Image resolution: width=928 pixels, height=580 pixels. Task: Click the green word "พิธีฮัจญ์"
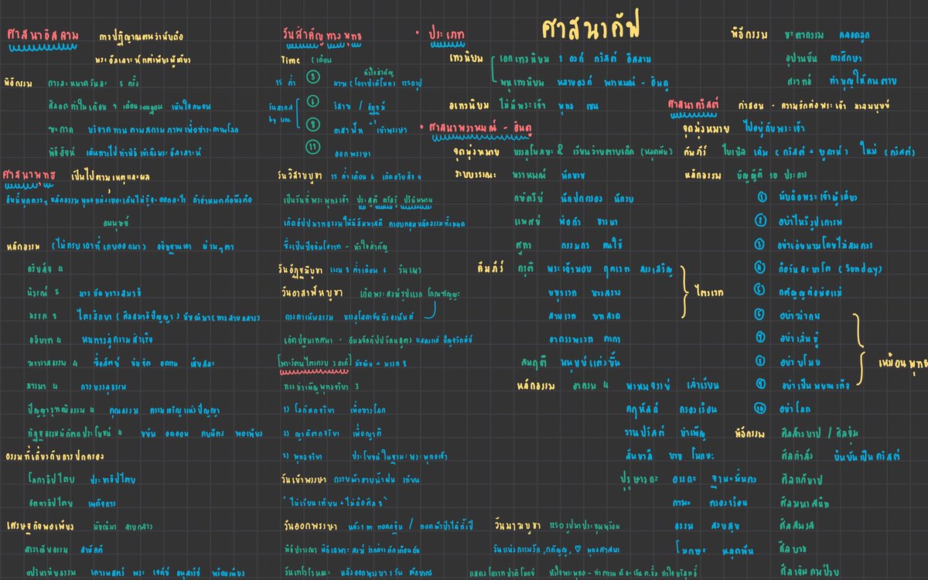tap(61, 152)
